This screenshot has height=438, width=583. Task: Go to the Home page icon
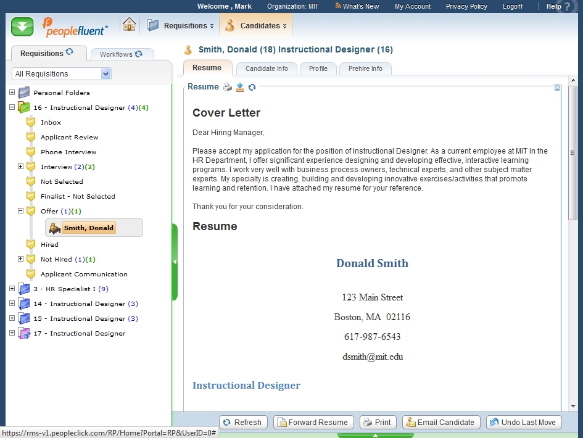coord(129,25)
